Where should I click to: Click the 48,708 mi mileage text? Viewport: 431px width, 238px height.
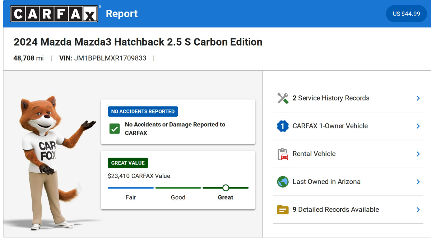29,58
